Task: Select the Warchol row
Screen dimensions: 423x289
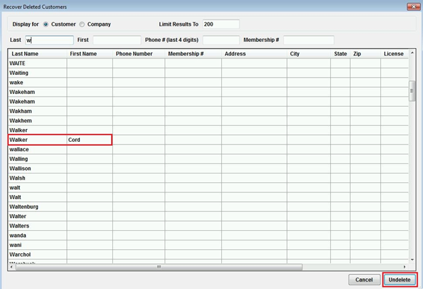Action: point(208,255)
